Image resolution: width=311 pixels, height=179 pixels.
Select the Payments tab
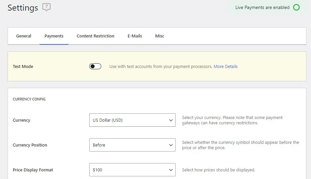pos(54,36)
